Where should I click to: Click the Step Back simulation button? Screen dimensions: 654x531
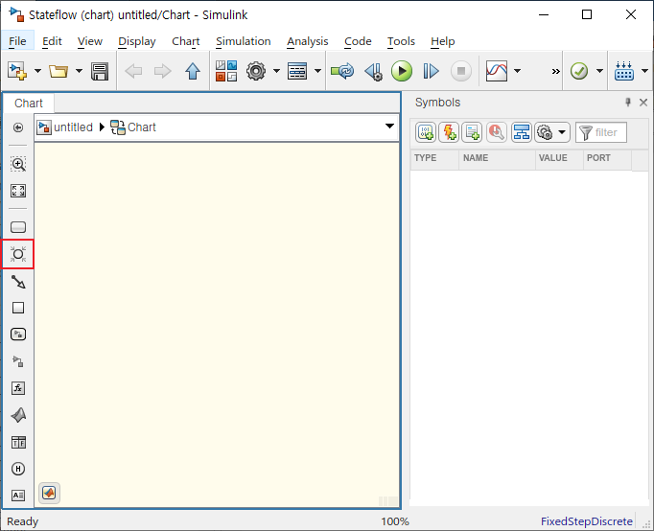click(374, 71)
